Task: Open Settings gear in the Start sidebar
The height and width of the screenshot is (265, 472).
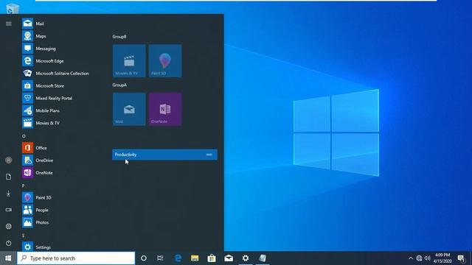Action: [x=9, y=226]
